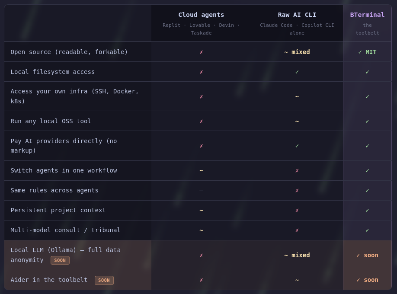Image resolution: width=397 pixels, height=294 pixels.
Task: Click the BTerminal checkmark for Same rules across agents
Action: [x=367, y=191]
